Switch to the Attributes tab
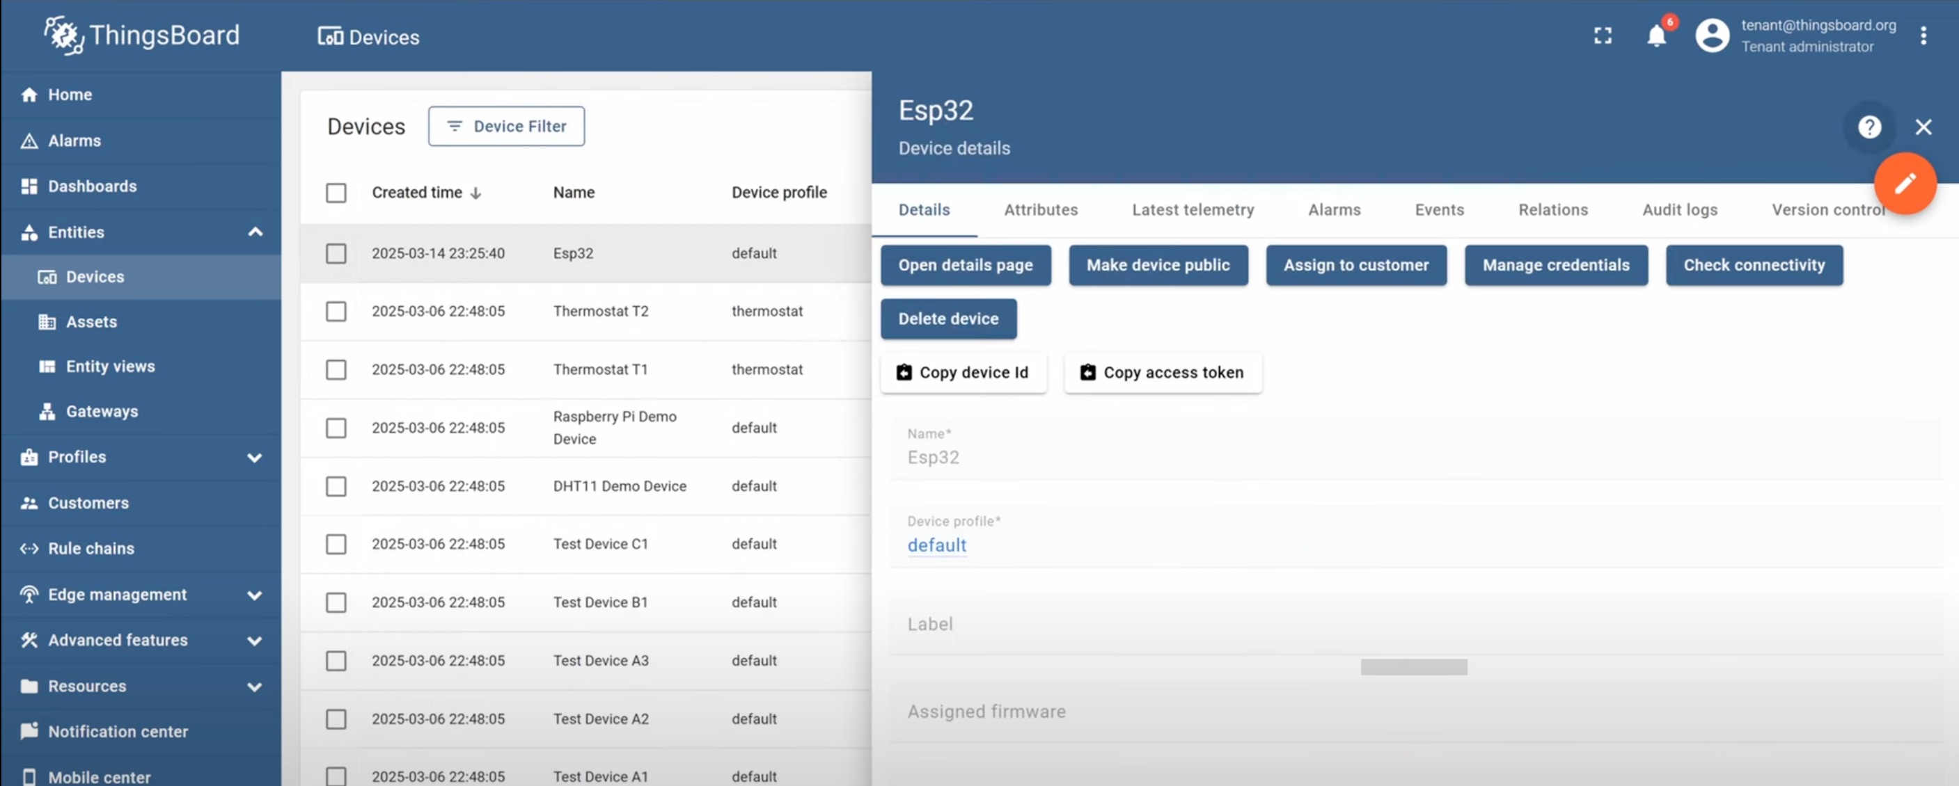 1041,210
